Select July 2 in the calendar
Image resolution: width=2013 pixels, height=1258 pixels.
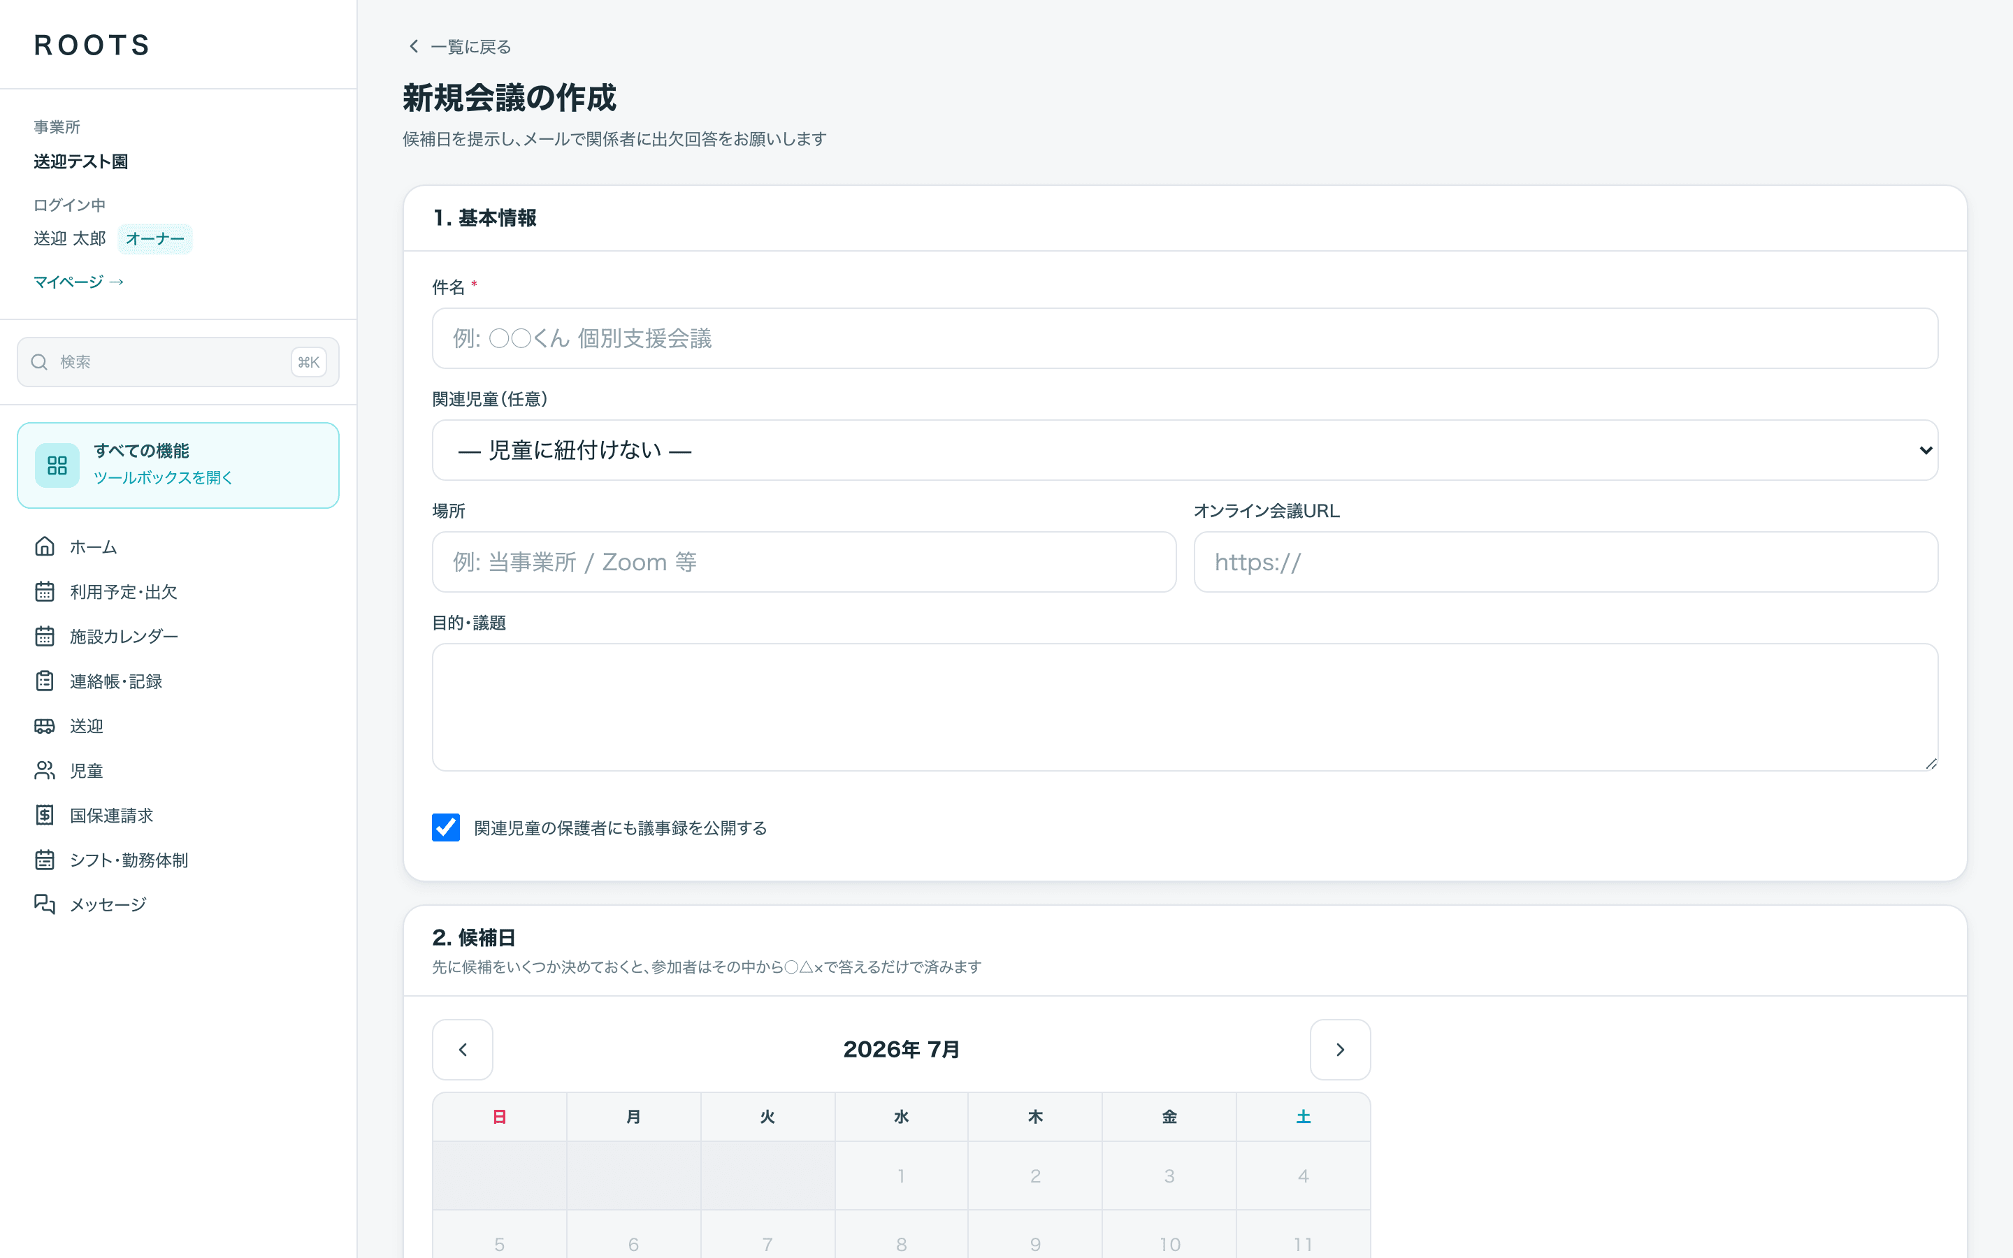[1034, 1176]
